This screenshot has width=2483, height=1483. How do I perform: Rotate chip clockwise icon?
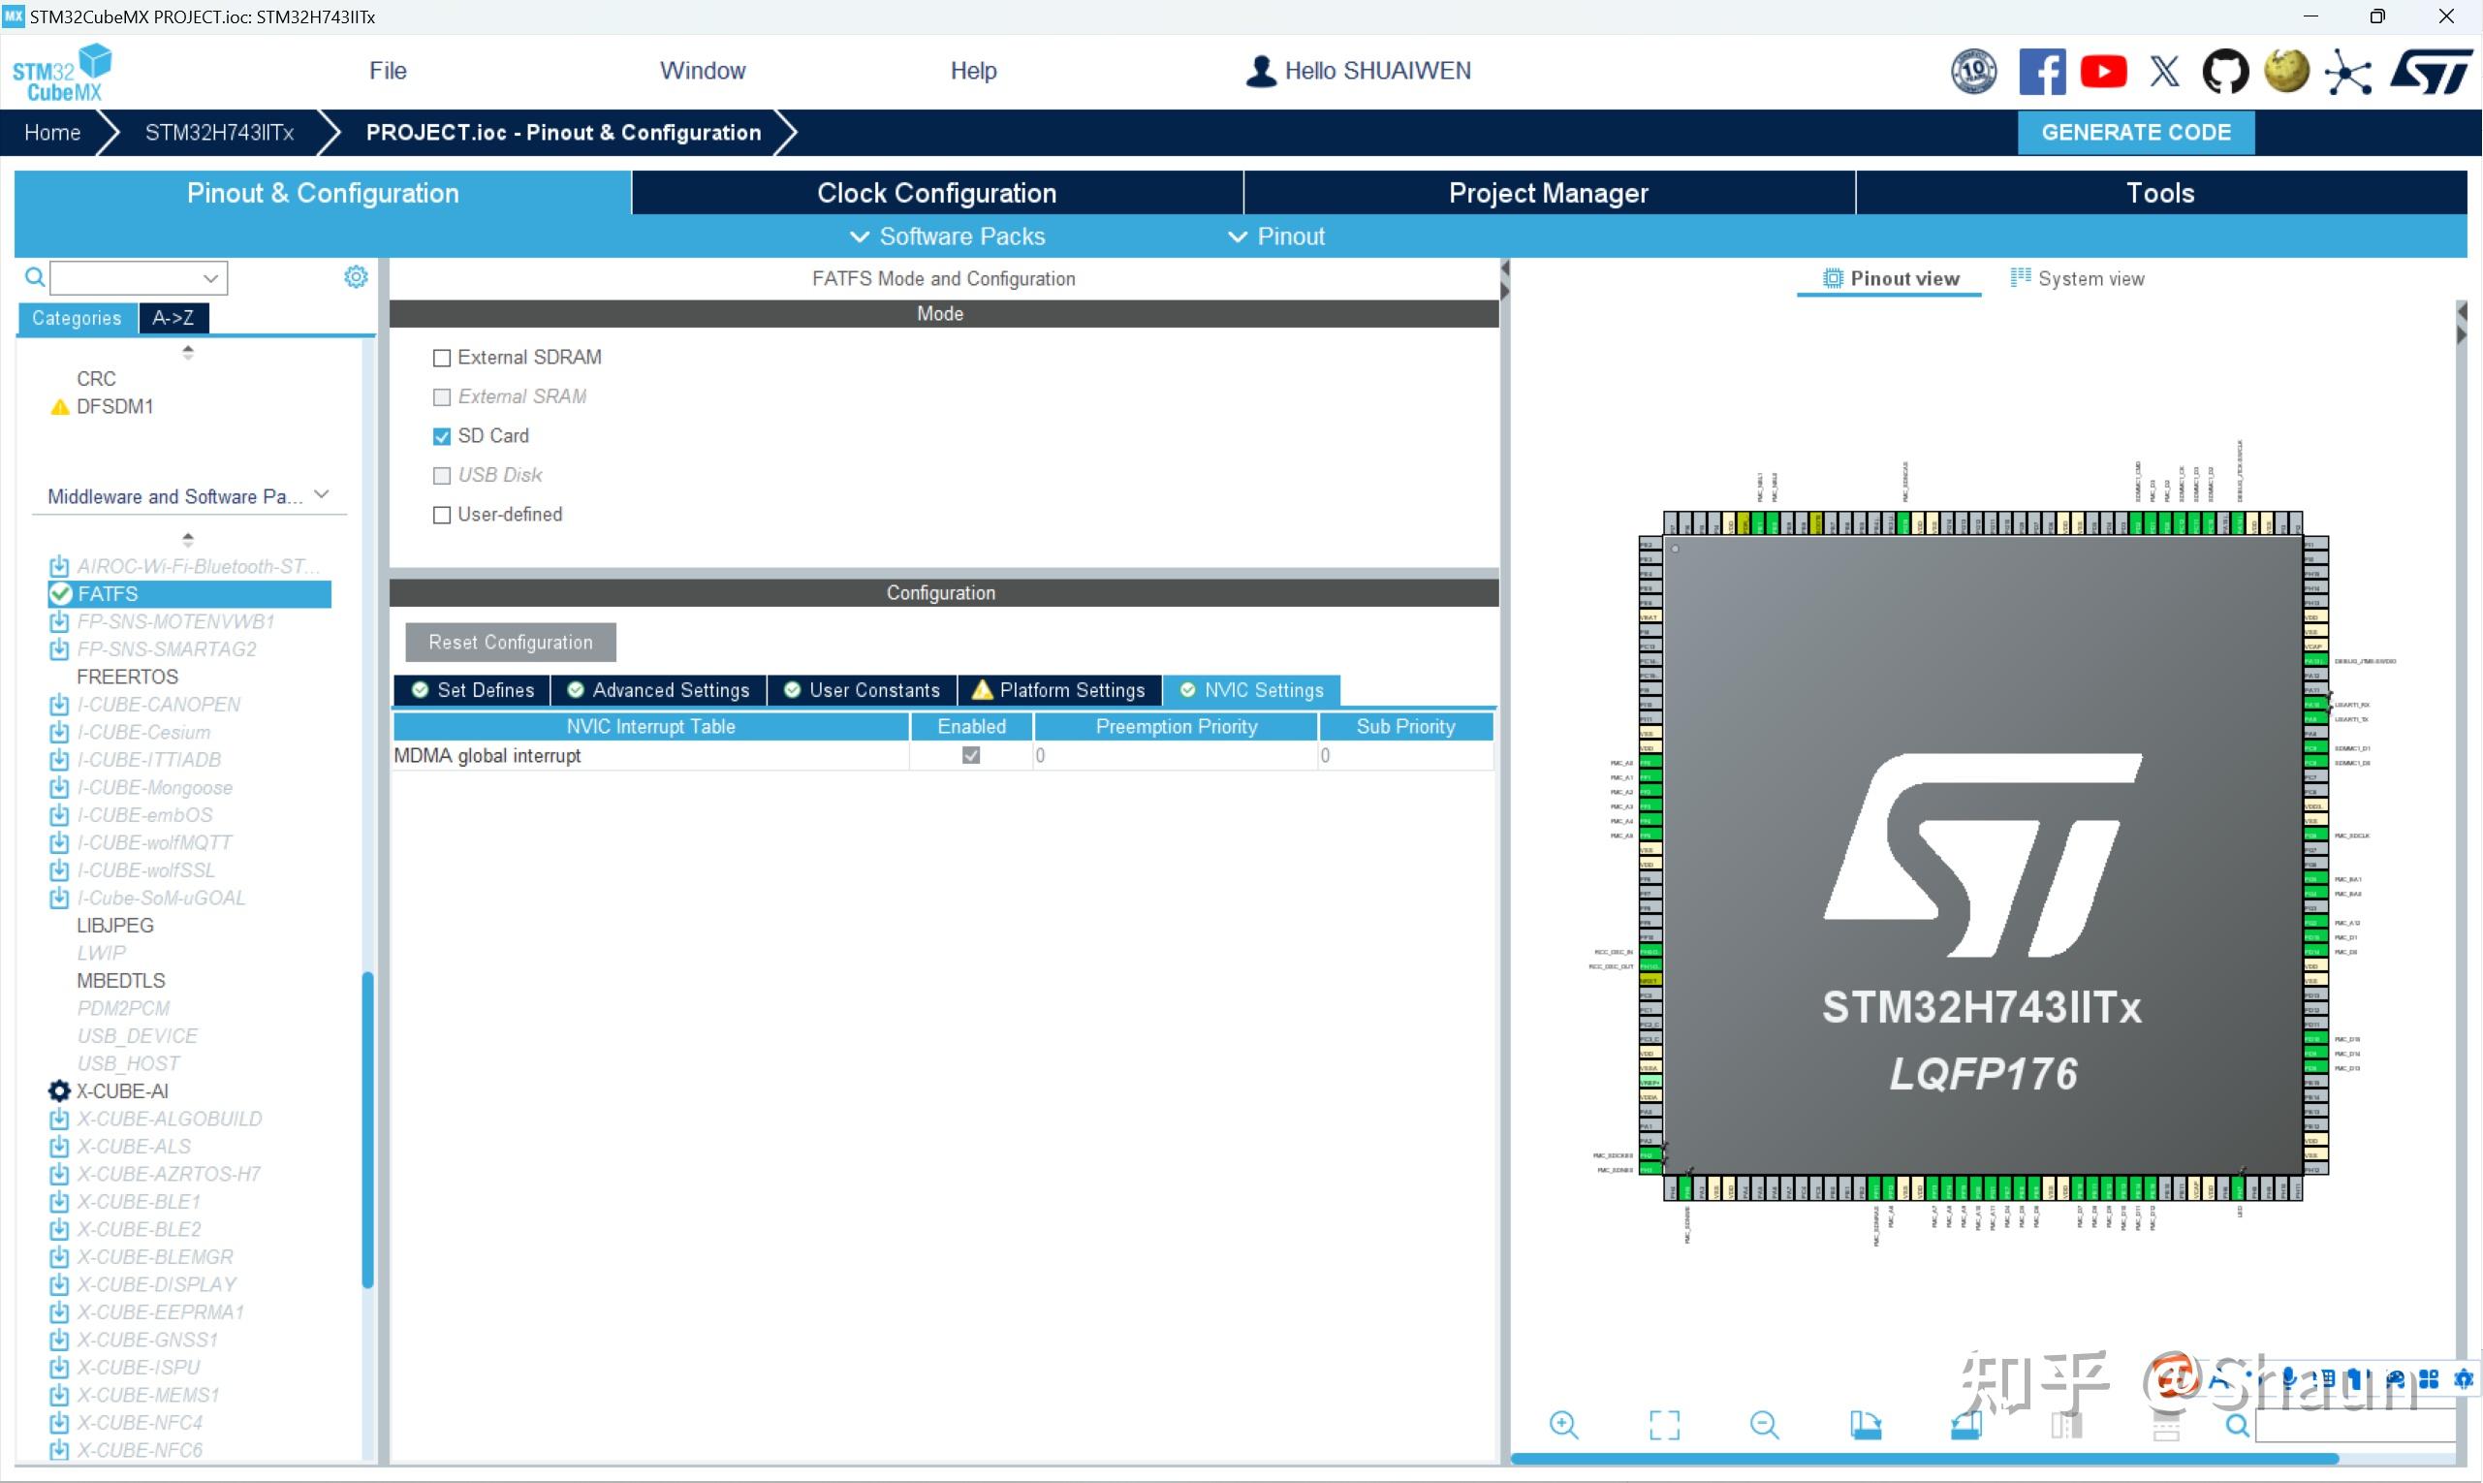[x=1865, y=1425]
